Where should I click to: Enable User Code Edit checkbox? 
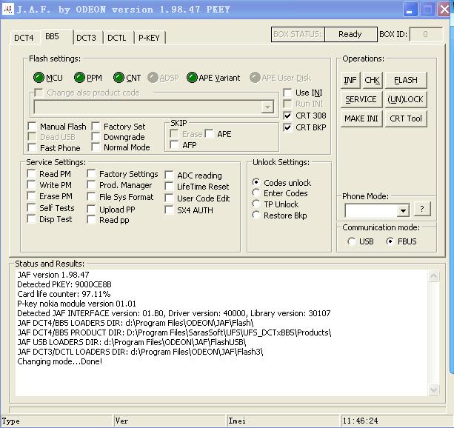pyautogui.click(x=169, y=198)
